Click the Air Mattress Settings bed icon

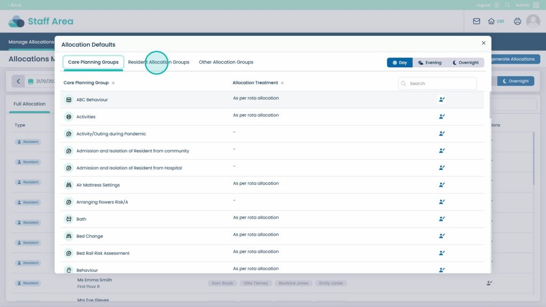68,185
